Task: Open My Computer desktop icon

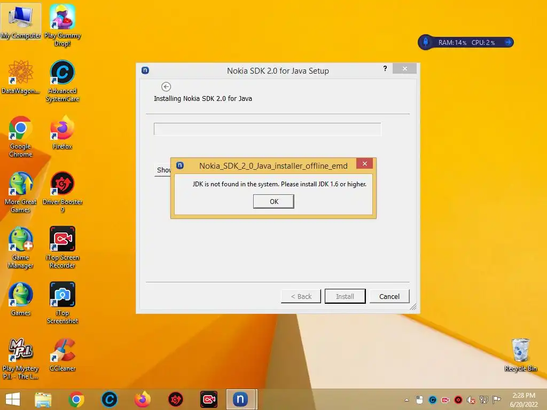Action: (x=21, y=21)
